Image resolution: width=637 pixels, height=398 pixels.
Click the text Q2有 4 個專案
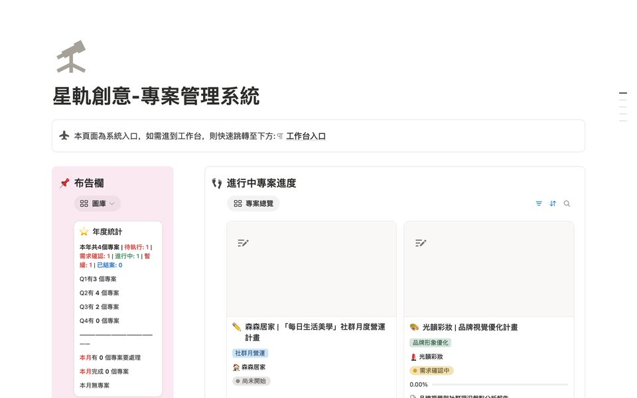pos(100,293)
